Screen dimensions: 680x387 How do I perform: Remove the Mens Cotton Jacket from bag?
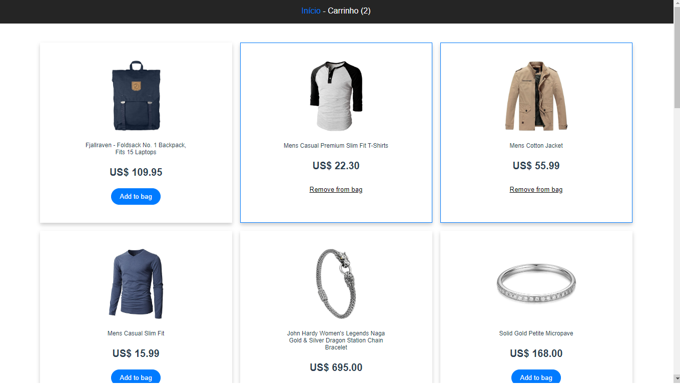click(x=536, y=189)
